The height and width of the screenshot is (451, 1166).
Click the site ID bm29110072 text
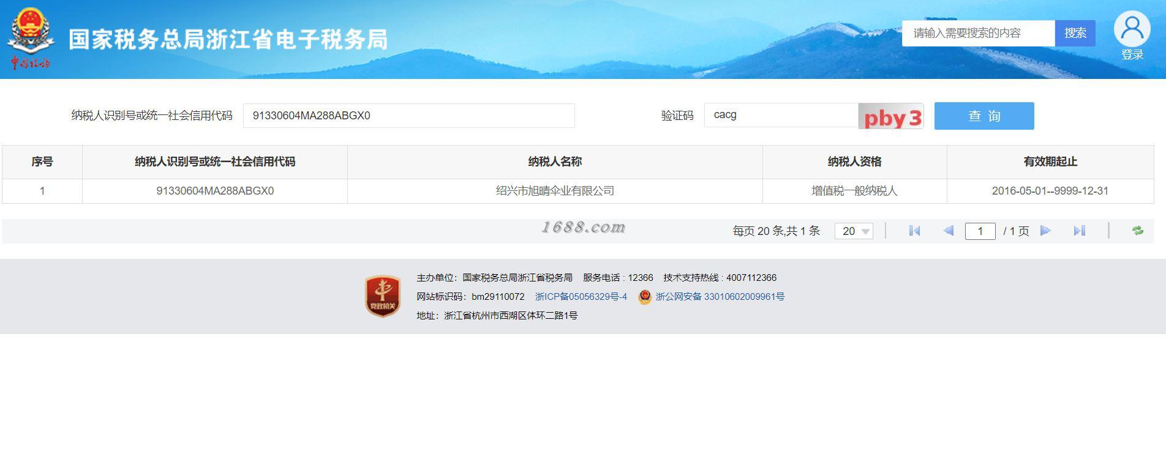pyautogui.click(x=498, y=297)
